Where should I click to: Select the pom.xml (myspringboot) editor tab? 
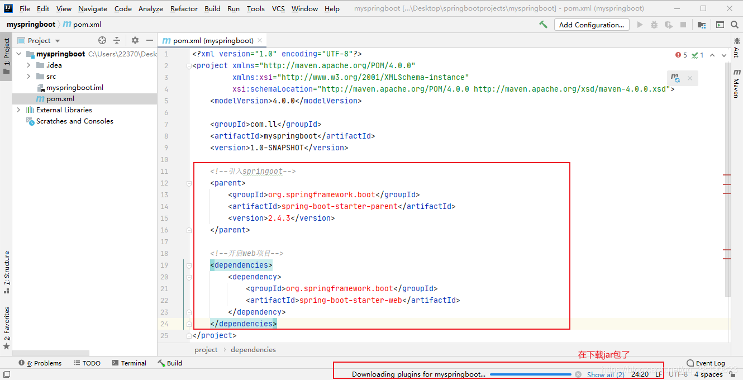coord(212,40)
